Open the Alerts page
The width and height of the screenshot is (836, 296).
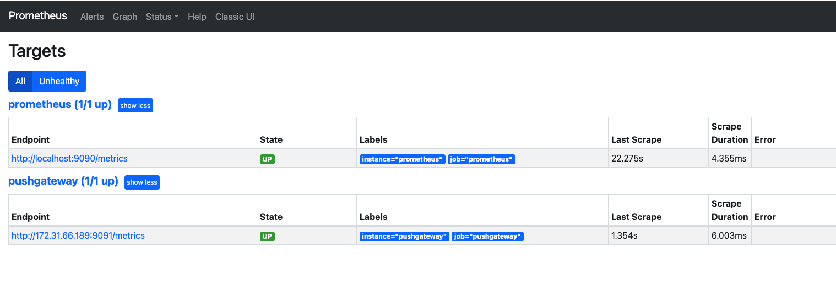(92, 17)
